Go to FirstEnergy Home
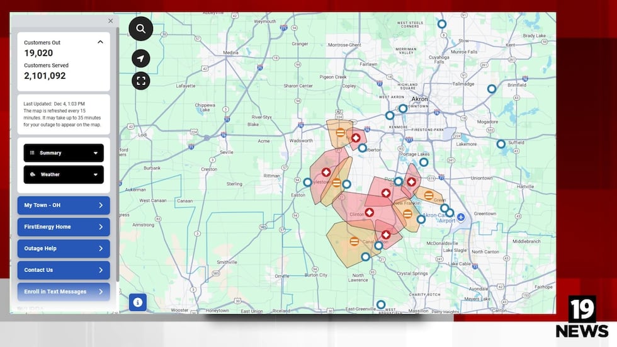The image size is (617, 347). pyautogui.click(x=64, y=227)
